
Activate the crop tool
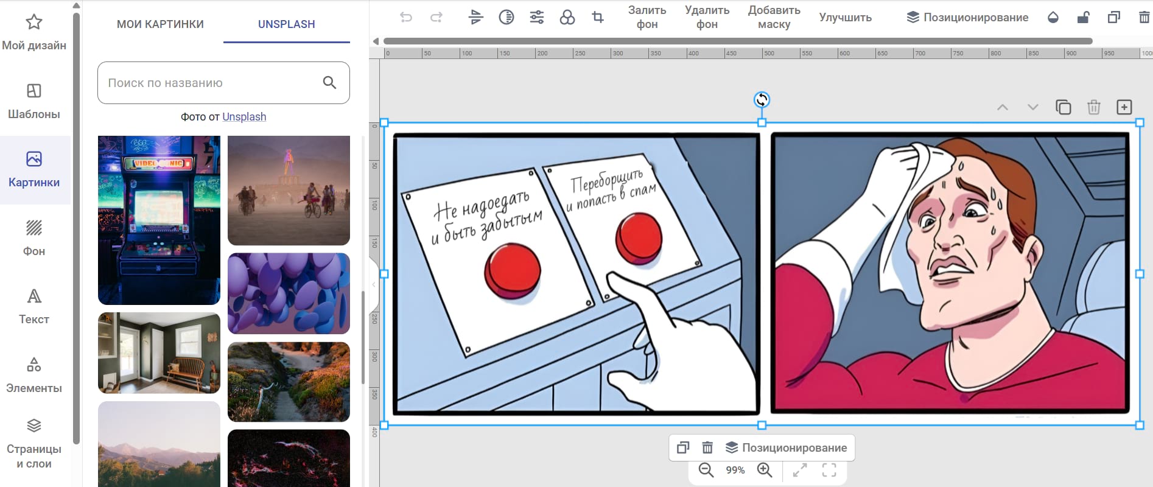(x=598, y=18)
